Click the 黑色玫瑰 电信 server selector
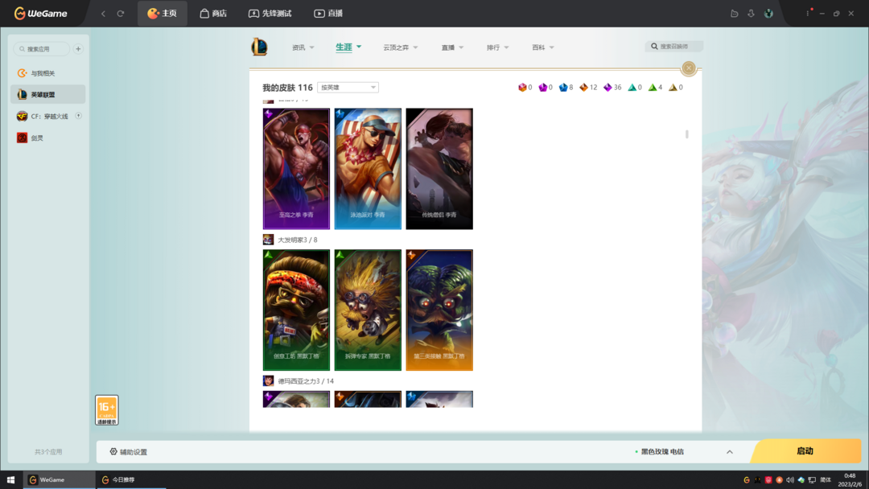Screen dimensions: 869x489 (660, 452)
